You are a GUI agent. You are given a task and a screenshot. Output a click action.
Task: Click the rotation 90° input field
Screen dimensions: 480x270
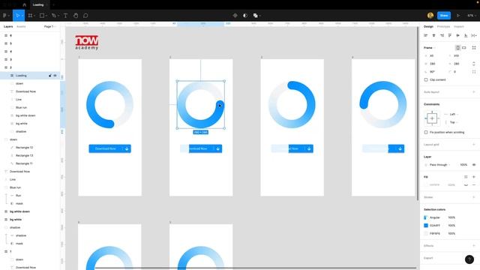click(x=435, y=72)
